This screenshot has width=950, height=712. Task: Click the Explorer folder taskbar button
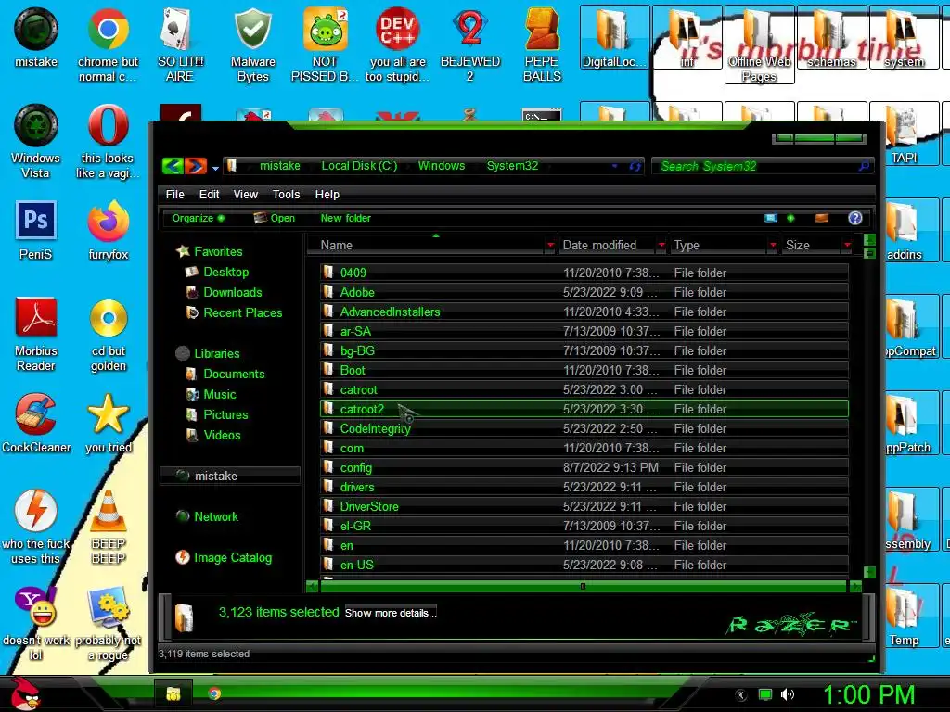(x=173, y=693)
